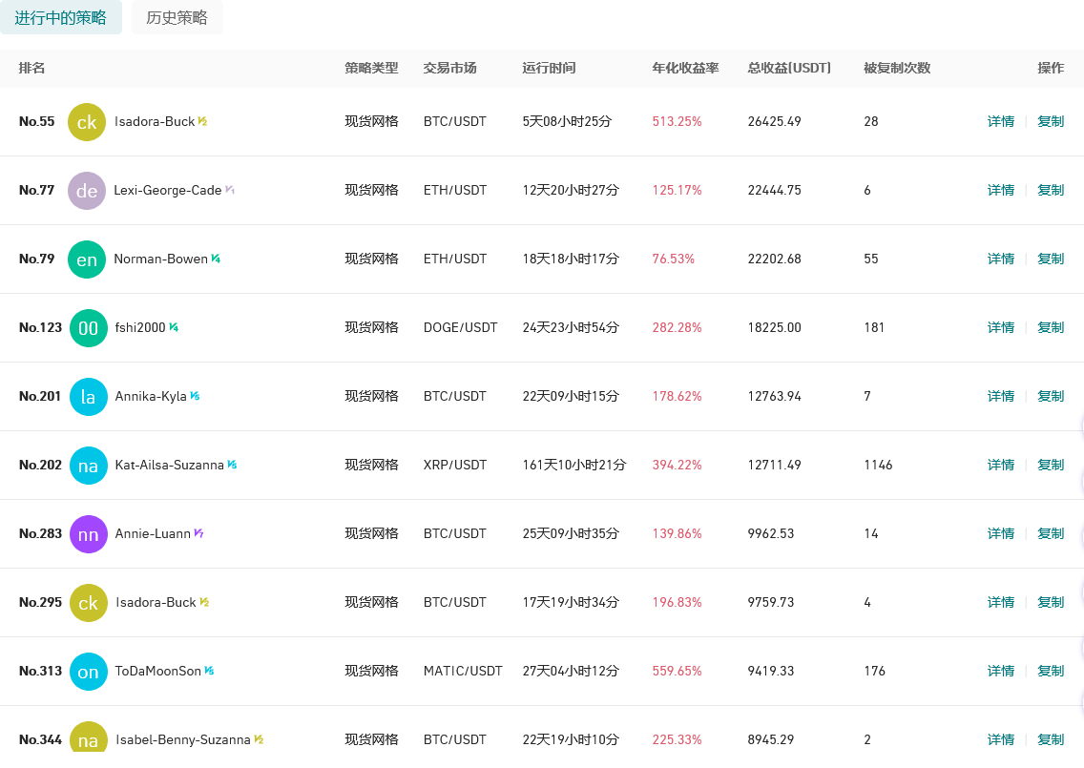Click the 策略类型 column header

click(x=371, y=68)
